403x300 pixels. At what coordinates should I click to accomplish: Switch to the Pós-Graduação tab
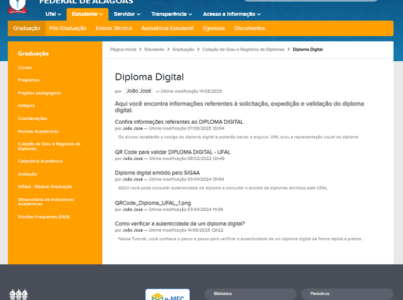point(68,28)
